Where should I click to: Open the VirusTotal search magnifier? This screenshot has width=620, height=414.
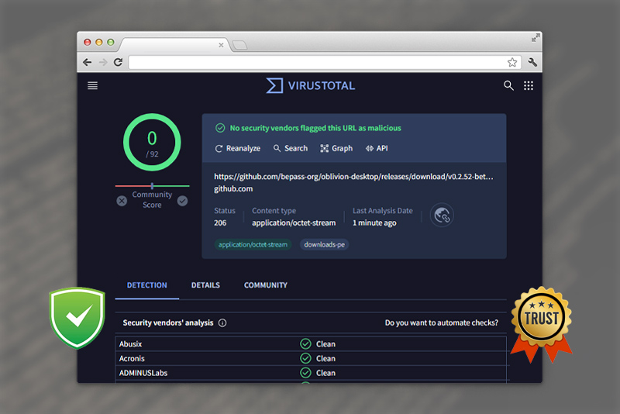[508, 85]
